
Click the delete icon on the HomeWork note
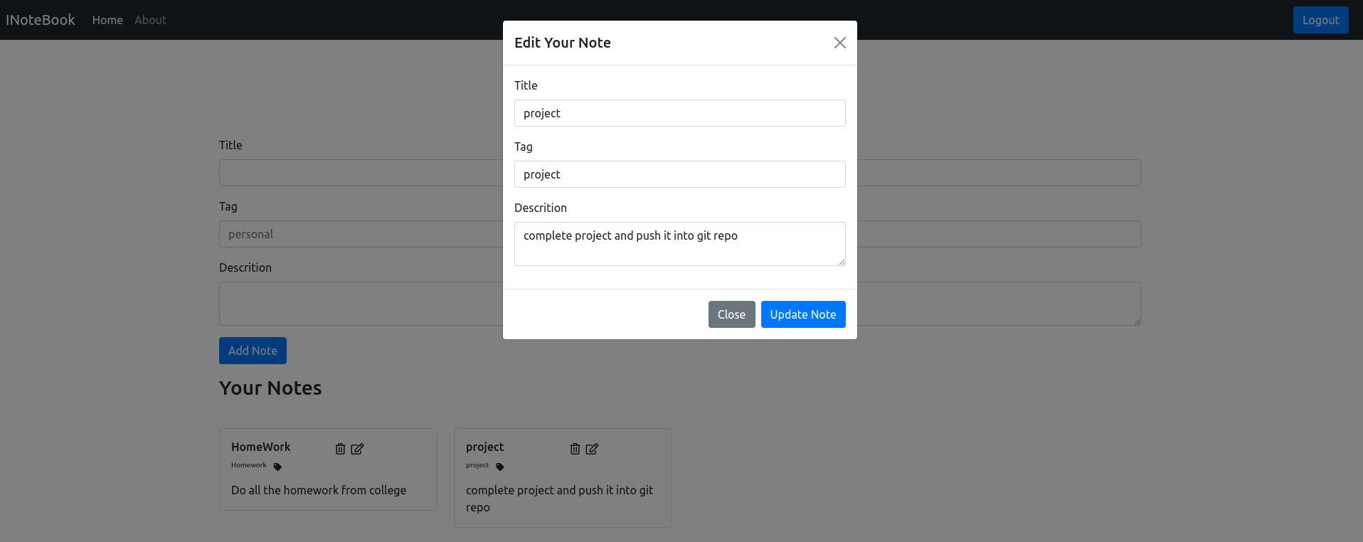coord(339,449)
